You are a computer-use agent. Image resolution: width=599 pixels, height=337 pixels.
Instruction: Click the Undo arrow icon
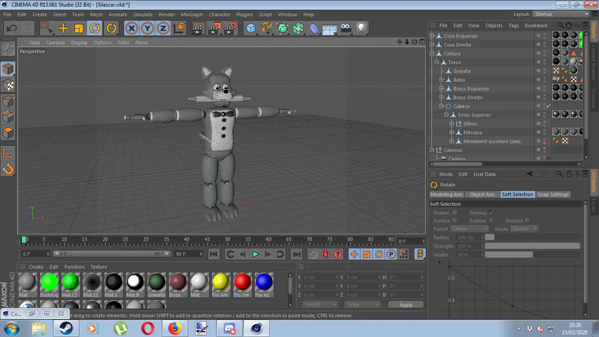[11, 28]
